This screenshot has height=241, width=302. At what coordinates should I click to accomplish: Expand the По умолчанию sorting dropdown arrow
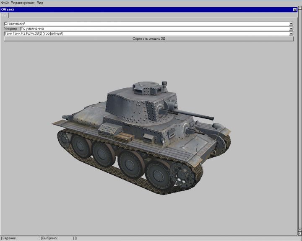pos(291,29)
